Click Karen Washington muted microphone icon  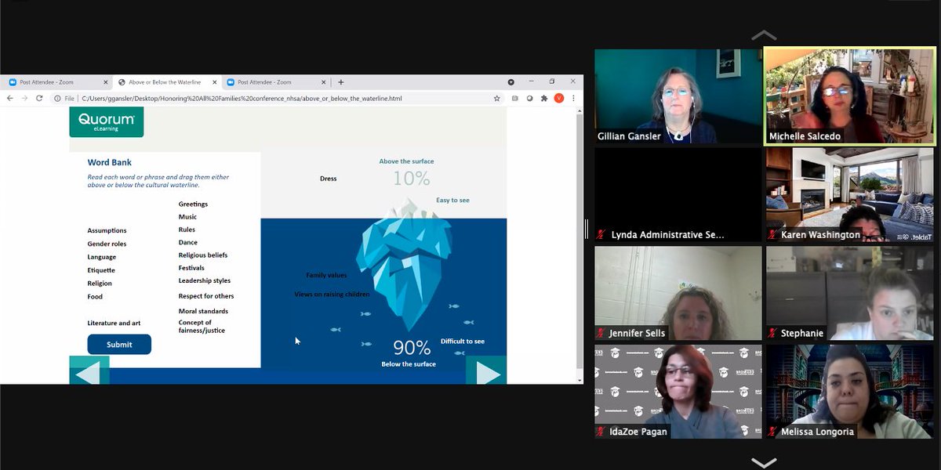point(773,234)
